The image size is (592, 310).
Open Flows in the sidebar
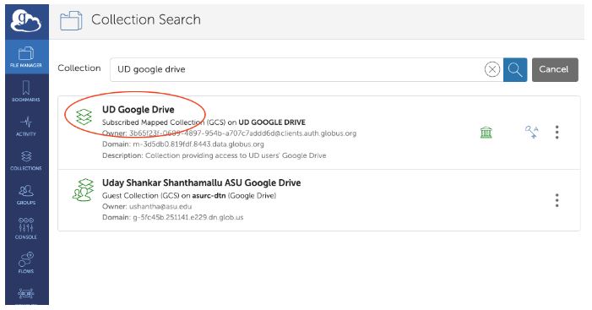pyautogui.click(x=26, y=264)
